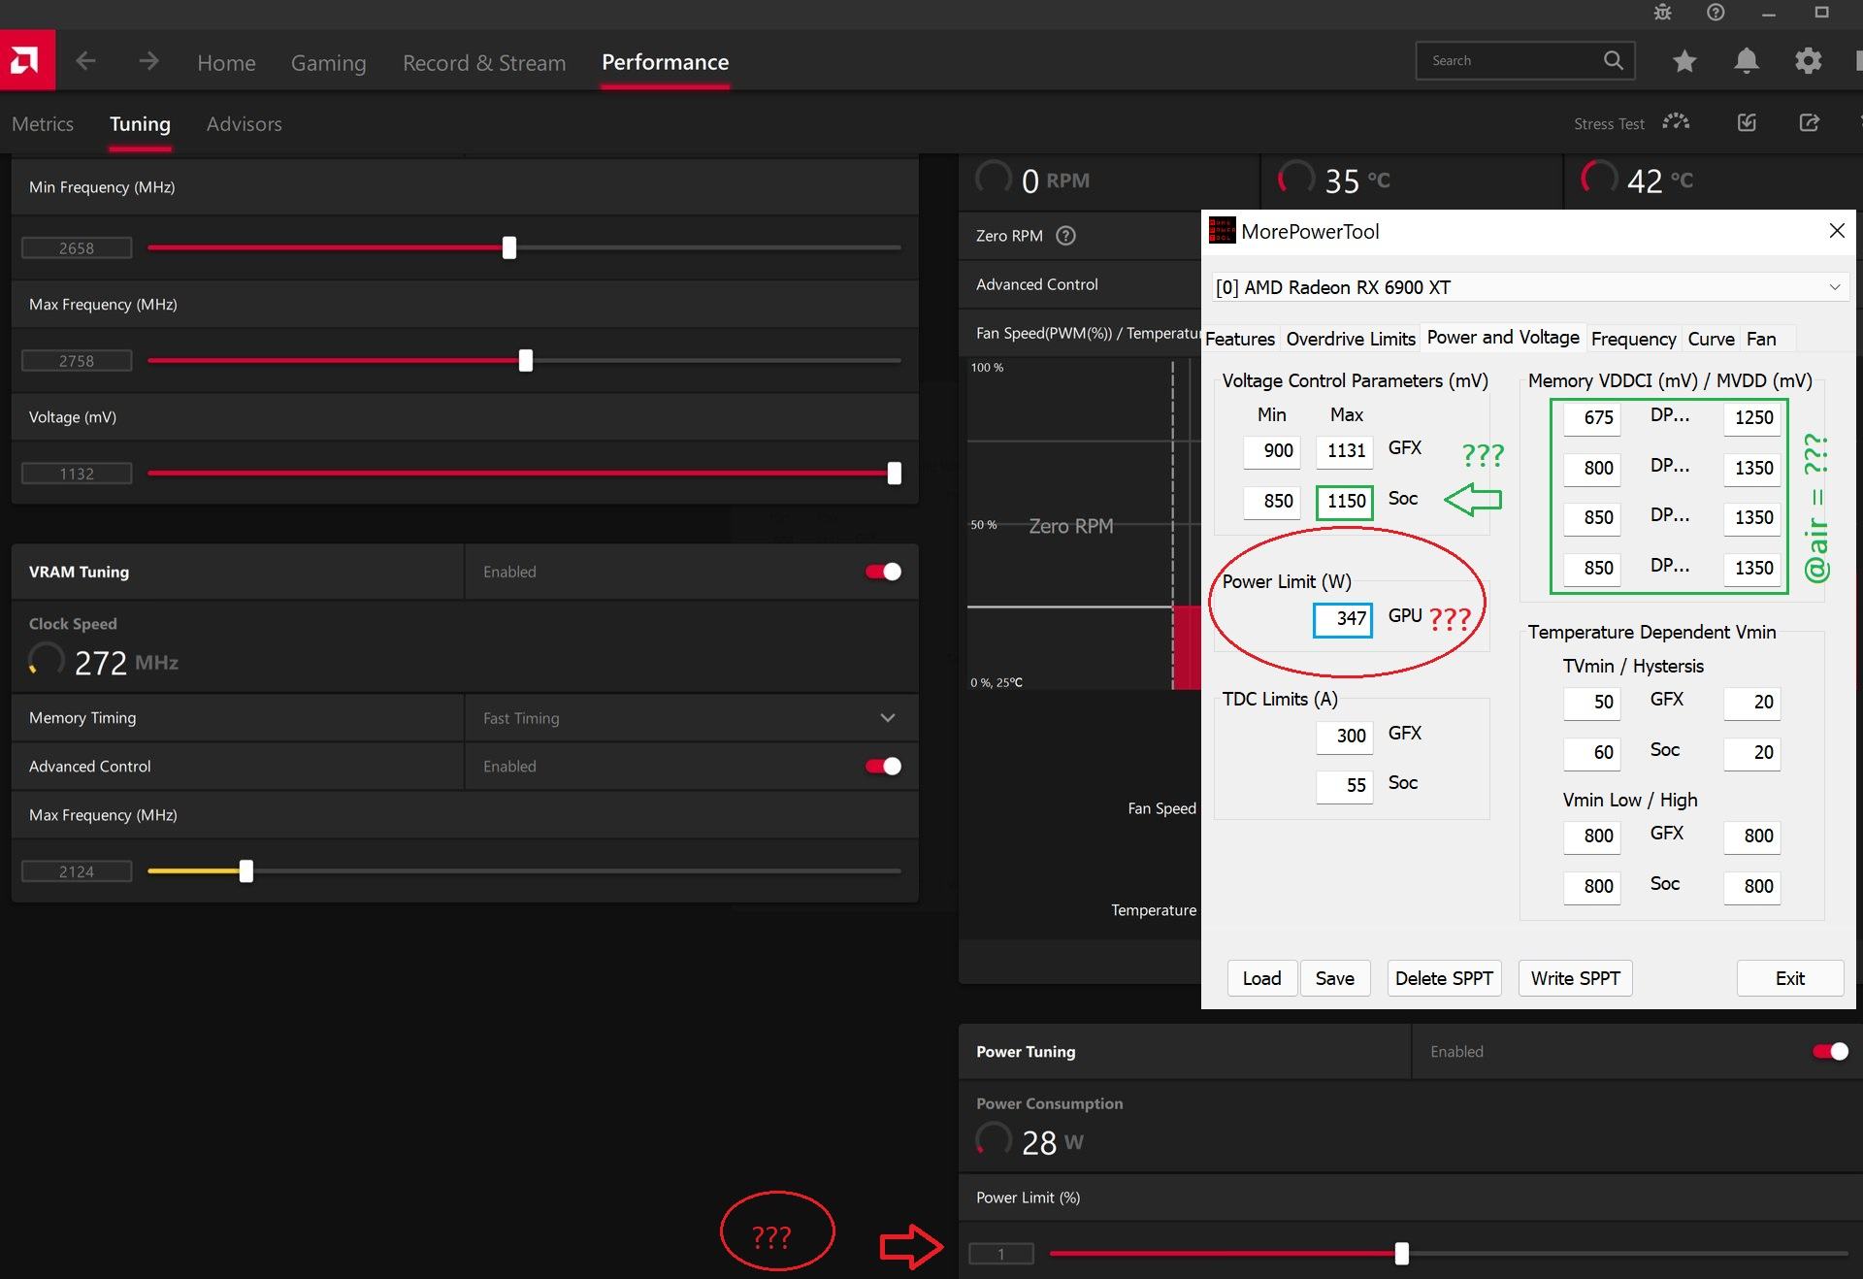
Task: Click the Power Limit percent value box
Action: point(1001,1254)
